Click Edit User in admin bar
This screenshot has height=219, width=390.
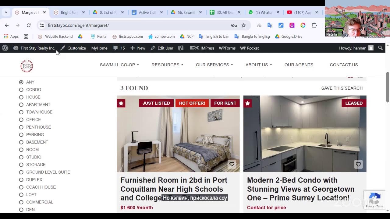coord(162,48)
